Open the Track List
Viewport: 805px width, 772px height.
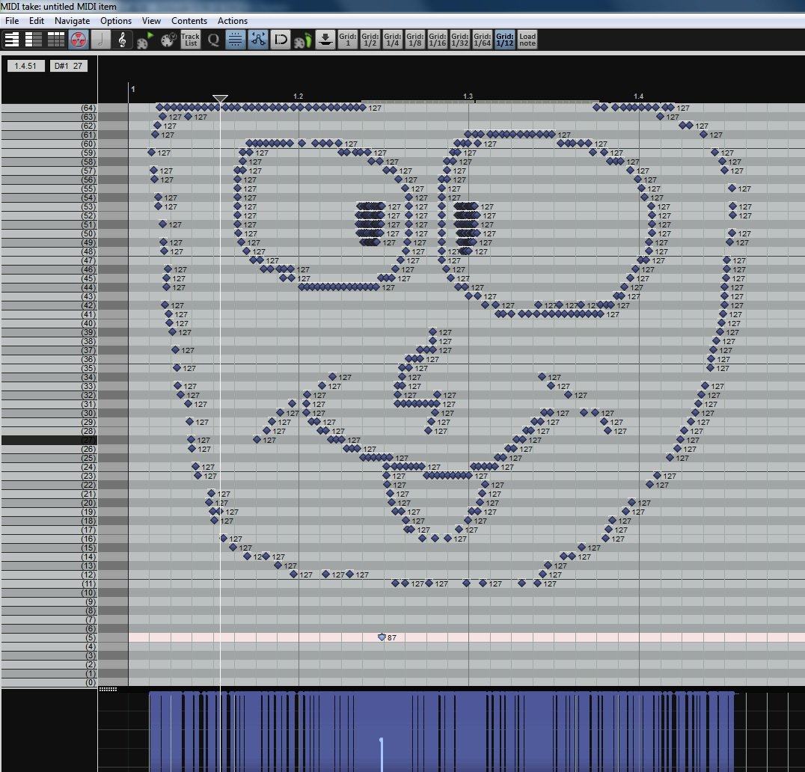pos(190,40)
